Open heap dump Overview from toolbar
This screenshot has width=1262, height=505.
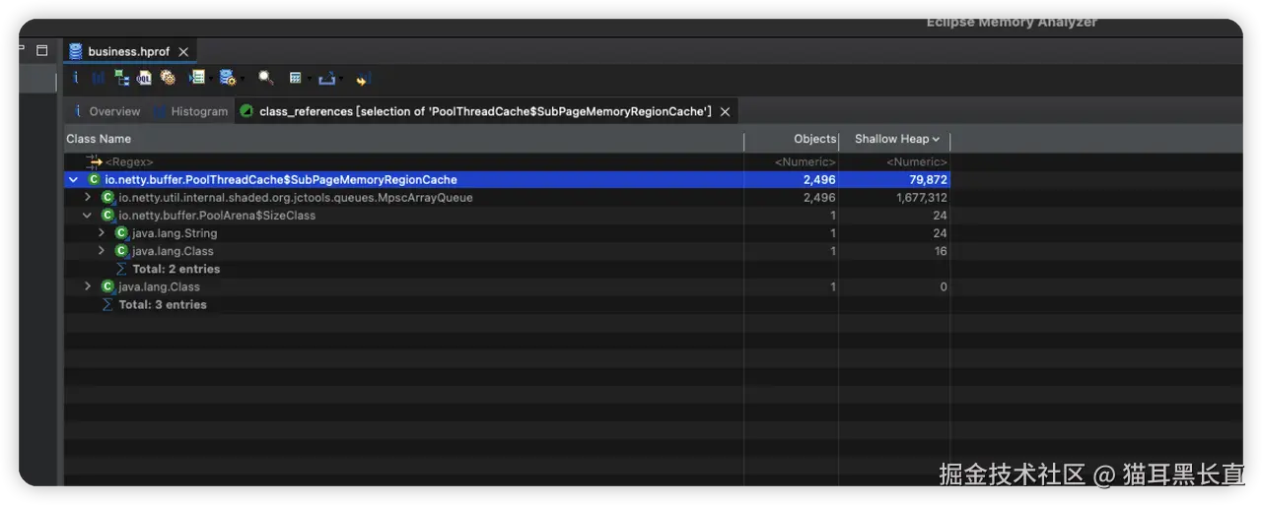coord(76,78)
